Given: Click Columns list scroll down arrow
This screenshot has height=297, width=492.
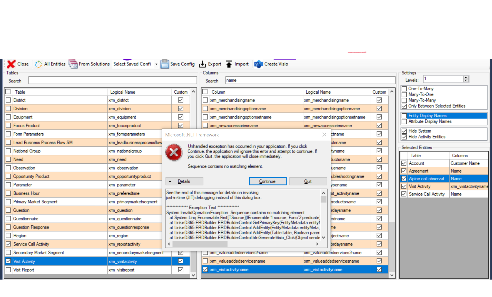Looking at the screenshot, I should [x=392, y=275].
